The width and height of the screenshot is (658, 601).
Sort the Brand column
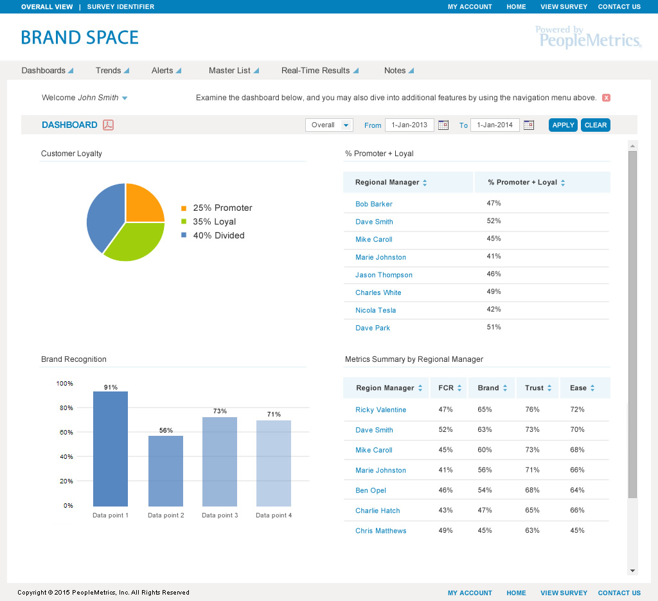tap(505, 388)
